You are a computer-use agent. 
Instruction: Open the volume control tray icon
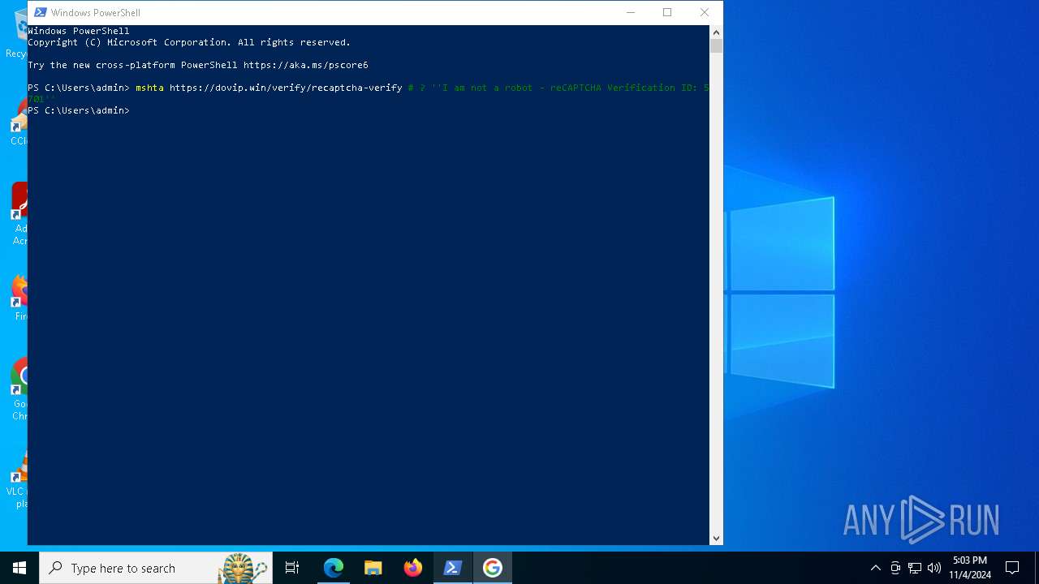tap(934, 568)
